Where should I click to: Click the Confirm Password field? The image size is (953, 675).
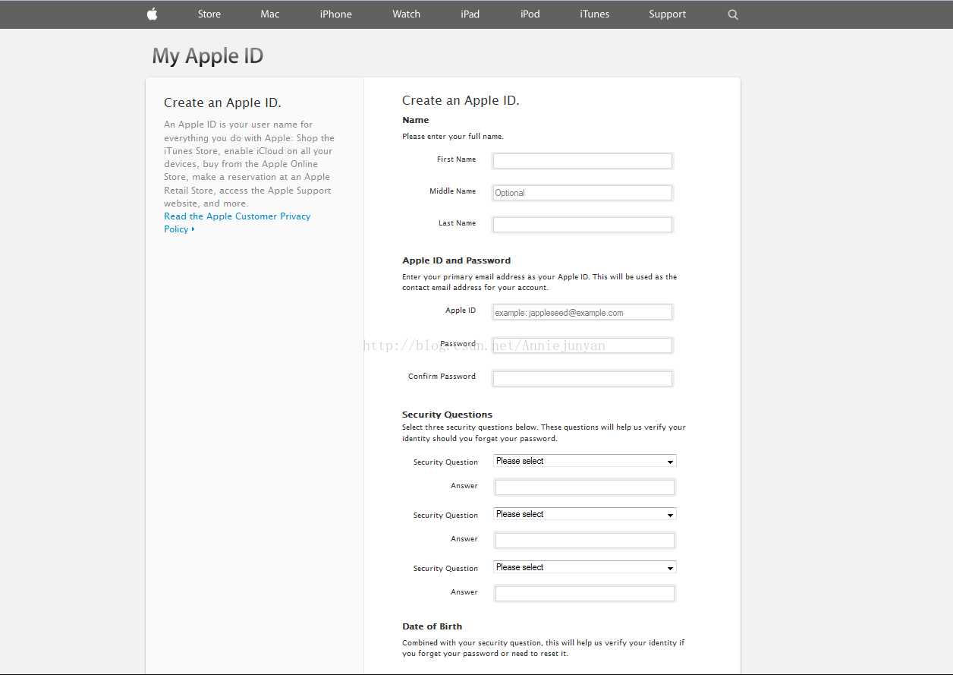pos(583,378)
